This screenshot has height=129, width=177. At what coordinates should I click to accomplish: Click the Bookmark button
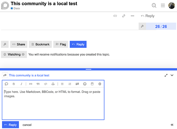[x=40, y=44]
